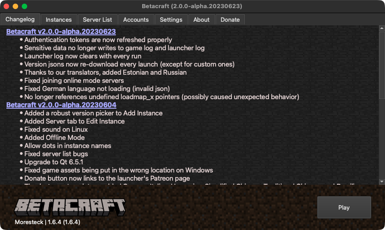Click 'Allow dots in instance names' entry
The height and width of the screenshot is (230, 385).
click(68, 146)
